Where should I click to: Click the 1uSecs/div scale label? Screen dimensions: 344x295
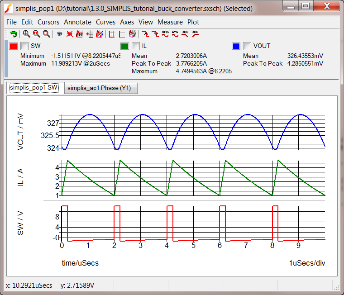coord(307,263)
